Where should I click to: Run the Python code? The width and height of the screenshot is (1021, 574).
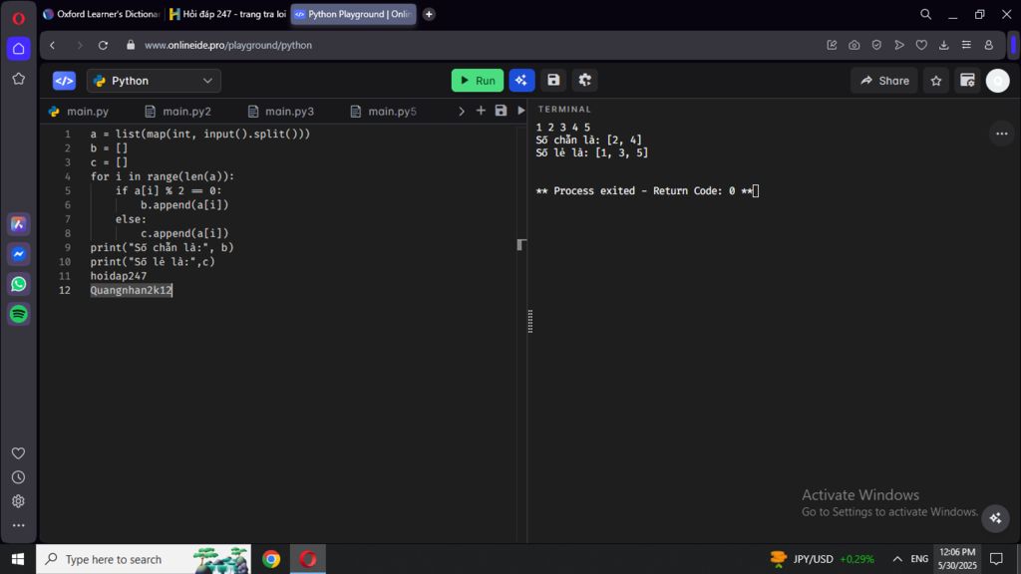477,81
